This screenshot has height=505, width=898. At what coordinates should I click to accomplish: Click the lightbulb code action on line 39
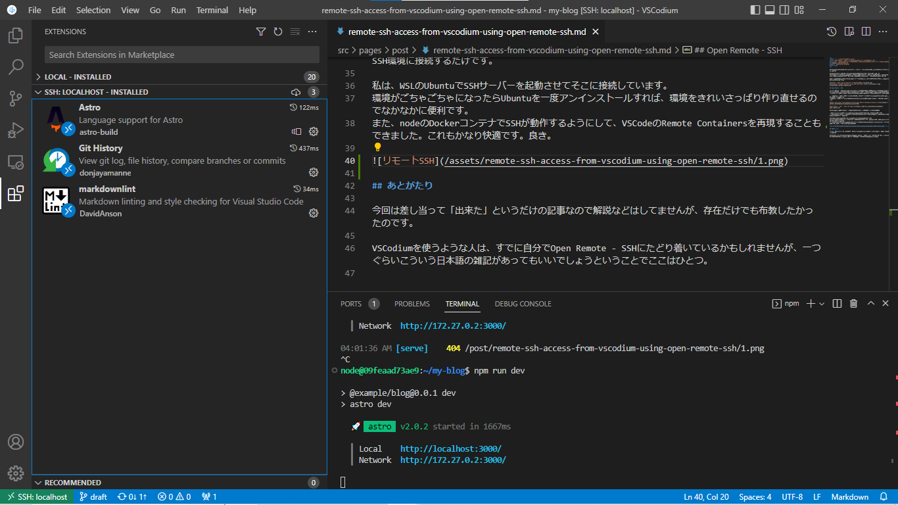tap(378, 147)
